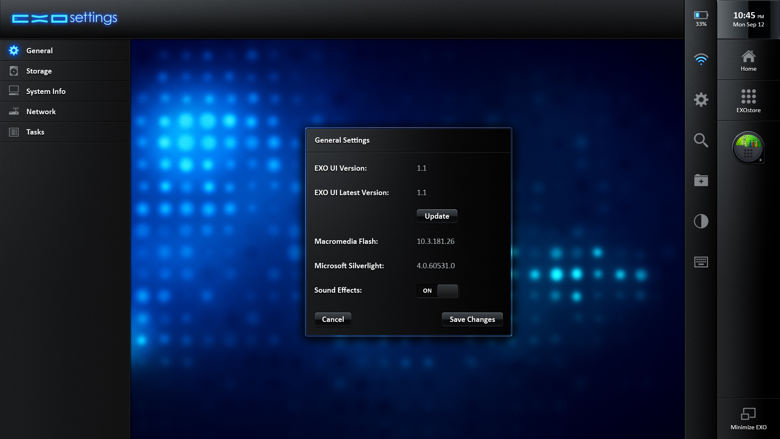
Task: Open search with the magnifier icon
Action: (701, 140)
